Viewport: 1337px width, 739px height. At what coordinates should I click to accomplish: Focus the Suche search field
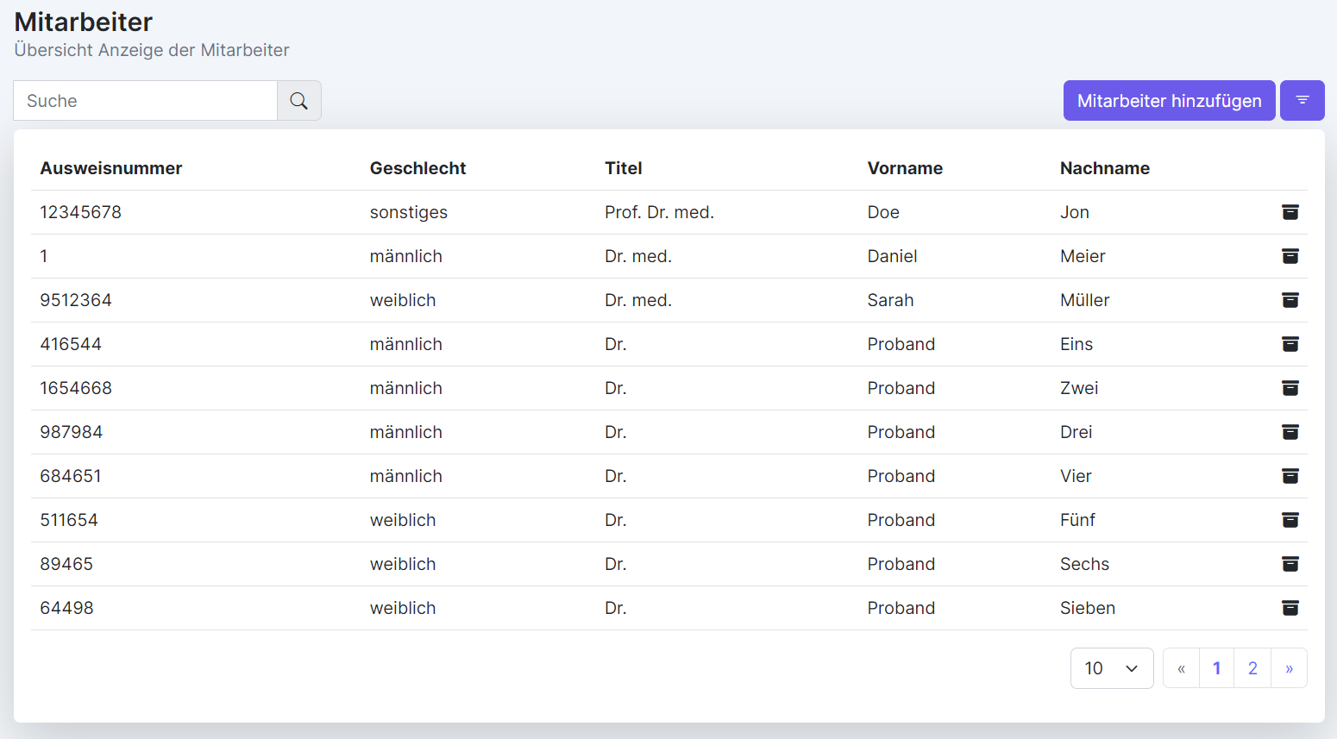(145, 101)
